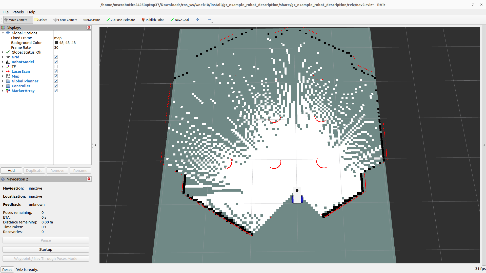This screenshot has height=273, width=486.
Task: Click the Grid display icon
Action: (x=8, y=57)
